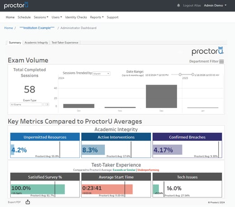Click the Institution Example breadcrumb link

(x=37, y=28)
